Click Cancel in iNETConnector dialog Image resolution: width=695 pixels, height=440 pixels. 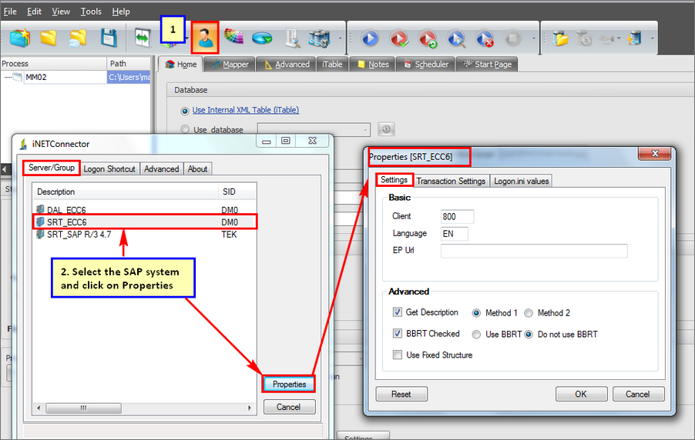point(289,407)
